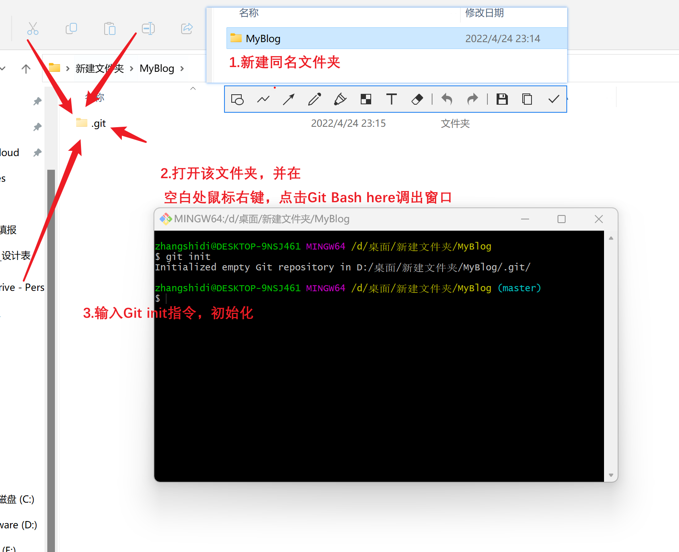Select the pencil drawing tool
Viewport: 679px width, 552px height.
(315, 99)
